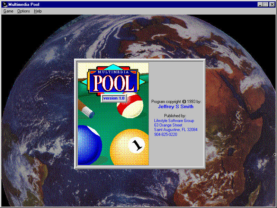Click the 63 Orange Street address line
This screenshot has height=208, width=277.
168,125
